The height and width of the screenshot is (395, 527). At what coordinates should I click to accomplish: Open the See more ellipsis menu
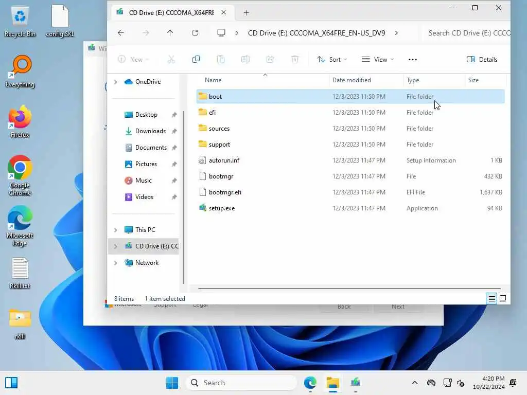click(x=412, y=60)
